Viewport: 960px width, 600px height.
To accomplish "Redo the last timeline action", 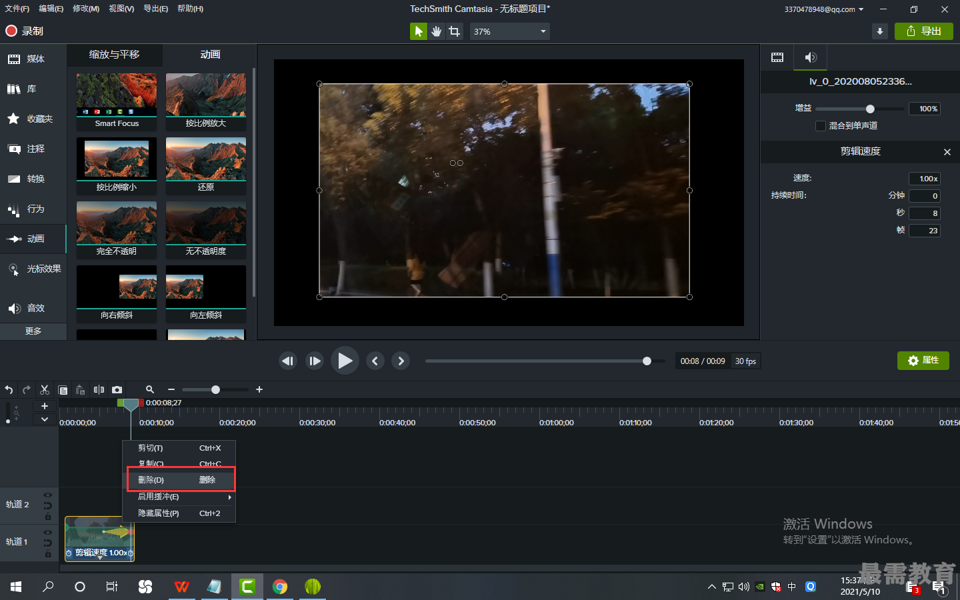I will click(x=27, y=389).
